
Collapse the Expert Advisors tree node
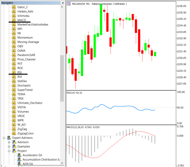[x=4, y=138]
